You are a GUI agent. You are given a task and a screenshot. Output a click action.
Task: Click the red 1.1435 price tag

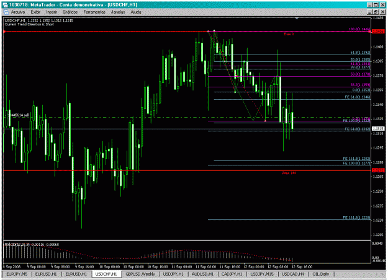pos(378,32)
